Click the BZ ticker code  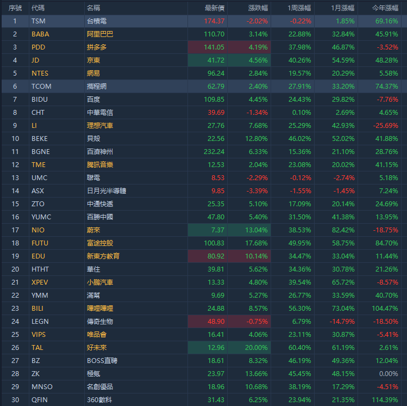tap(35, 360)
